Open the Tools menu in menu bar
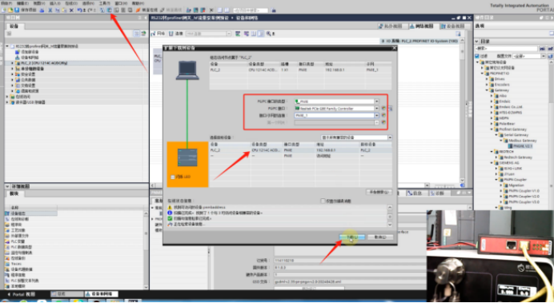The height and width of the screenshot is (303, 554). (105, 3)
